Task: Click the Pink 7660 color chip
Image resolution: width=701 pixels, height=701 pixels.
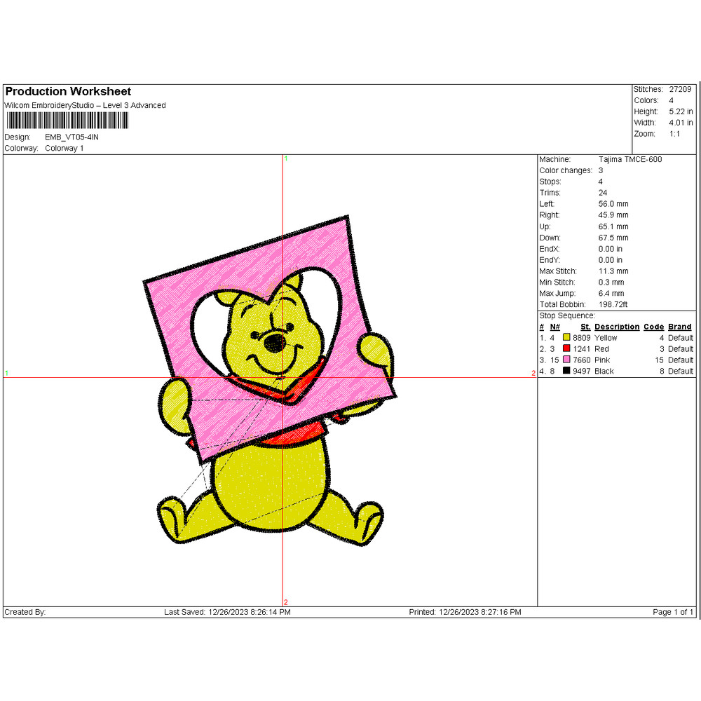Action: [565, 360]
